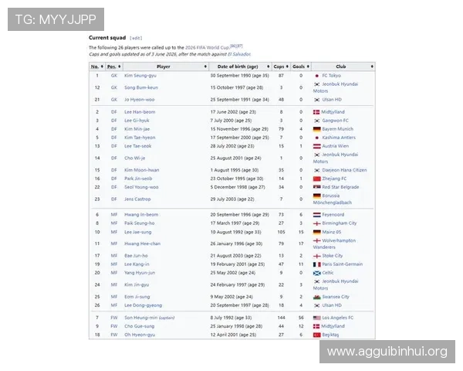
Task: Select the date 15 November 1996 (age 29)
Action: click(239, 129)
